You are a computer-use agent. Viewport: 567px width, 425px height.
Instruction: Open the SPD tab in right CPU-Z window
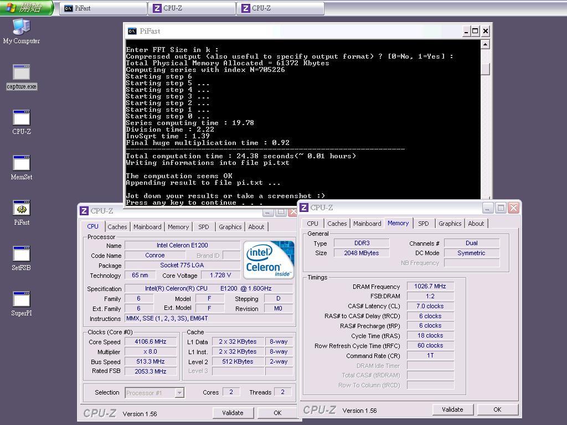tap(424, 224)
